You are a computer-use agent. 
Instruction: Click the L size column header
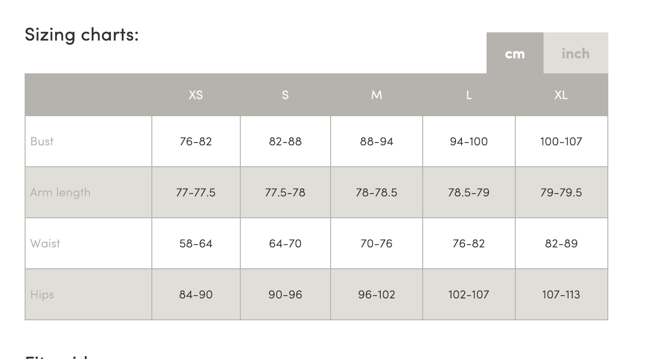coord(469,95)
